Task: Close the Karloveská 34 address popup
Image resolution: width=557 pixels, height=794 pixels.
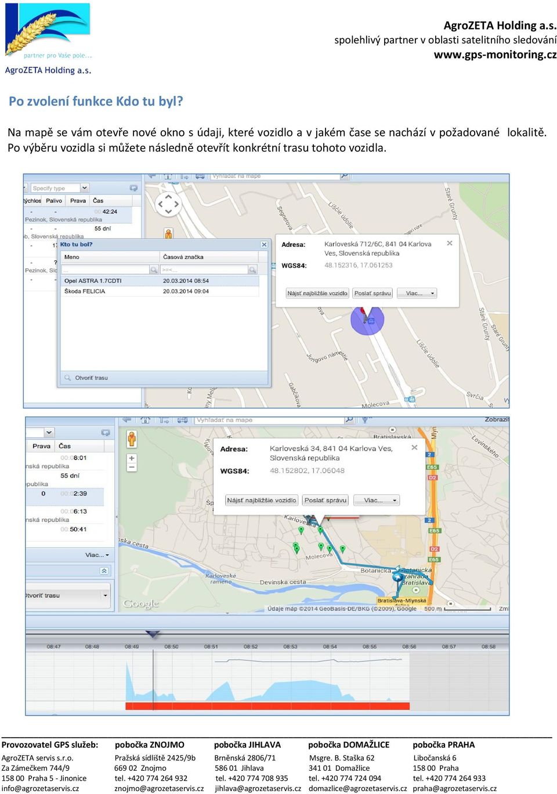Action: (x=414, y=447)
